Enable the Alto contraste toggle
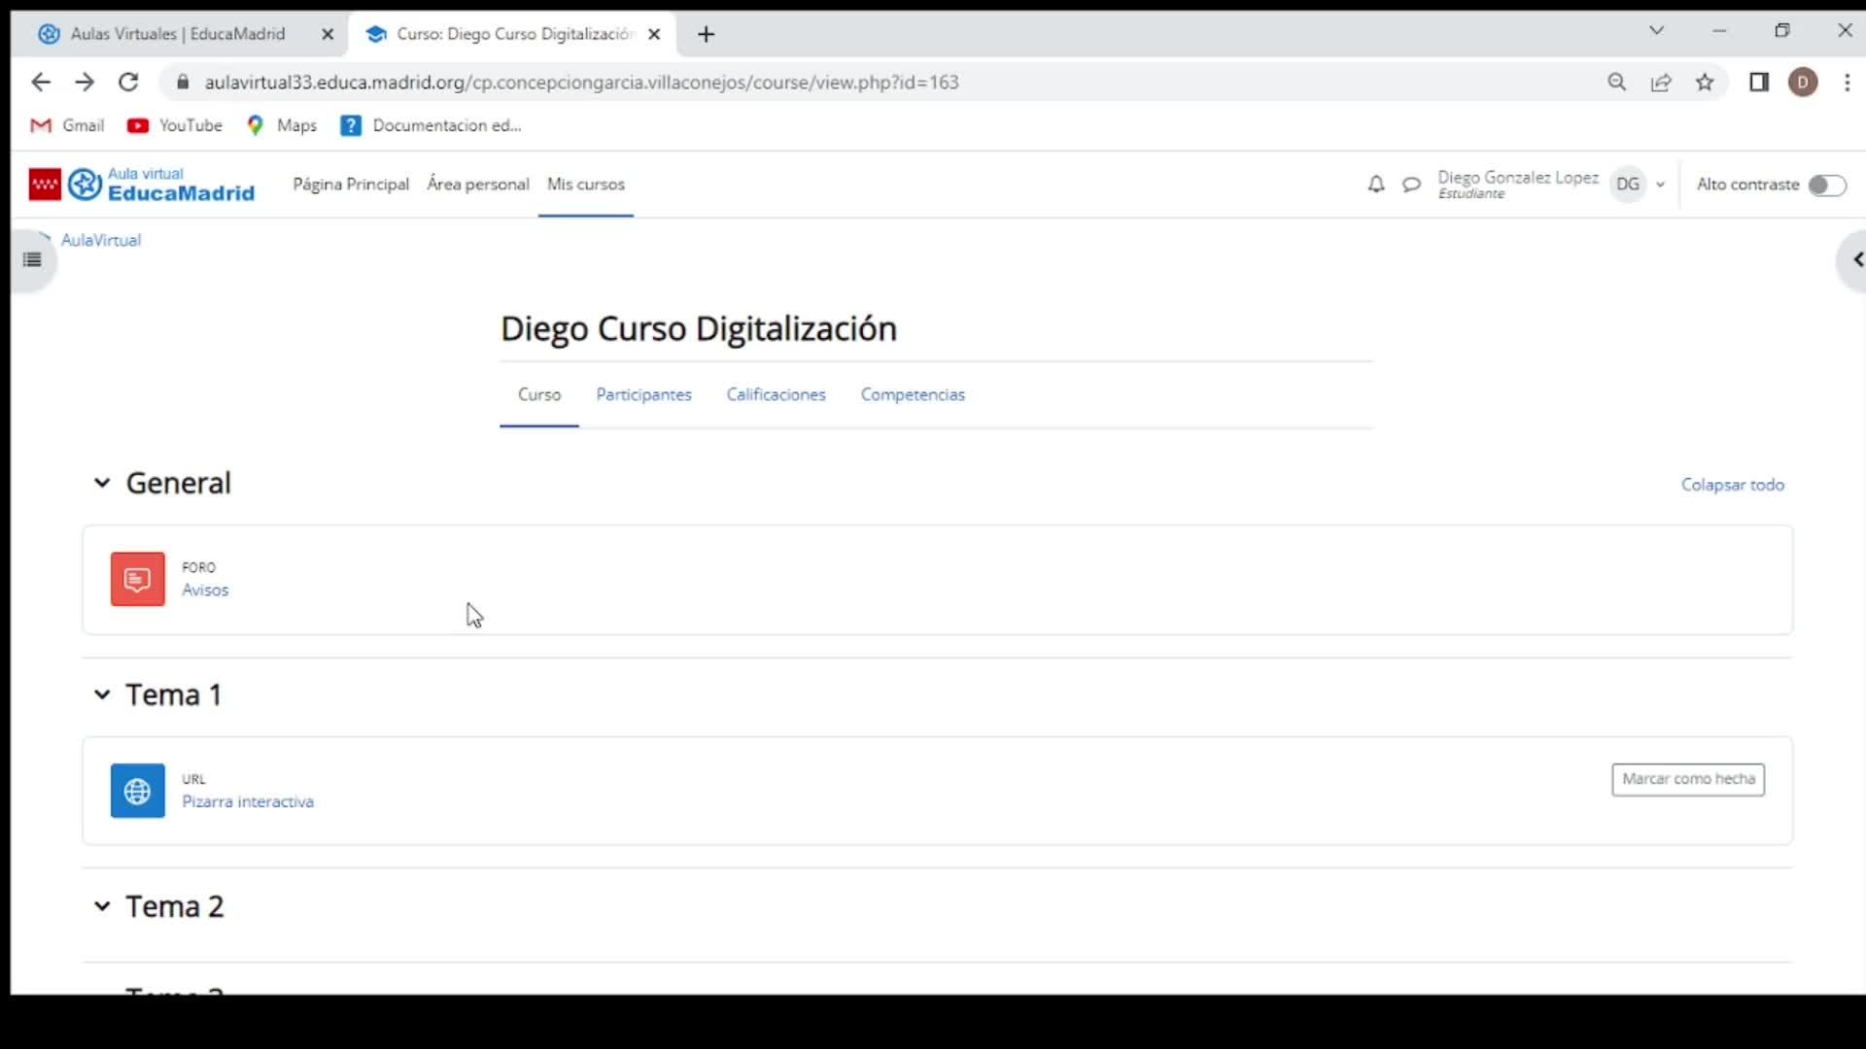The height and width of the screenshot is (1049, 1866). coord(1826,185)
